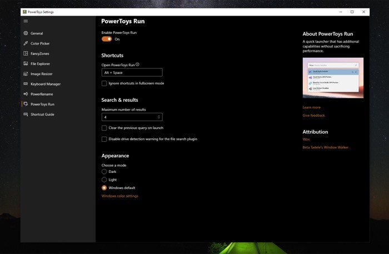389x254 pixels.
Task: Click the Give feedback link
Action: [x=313, y=116]
